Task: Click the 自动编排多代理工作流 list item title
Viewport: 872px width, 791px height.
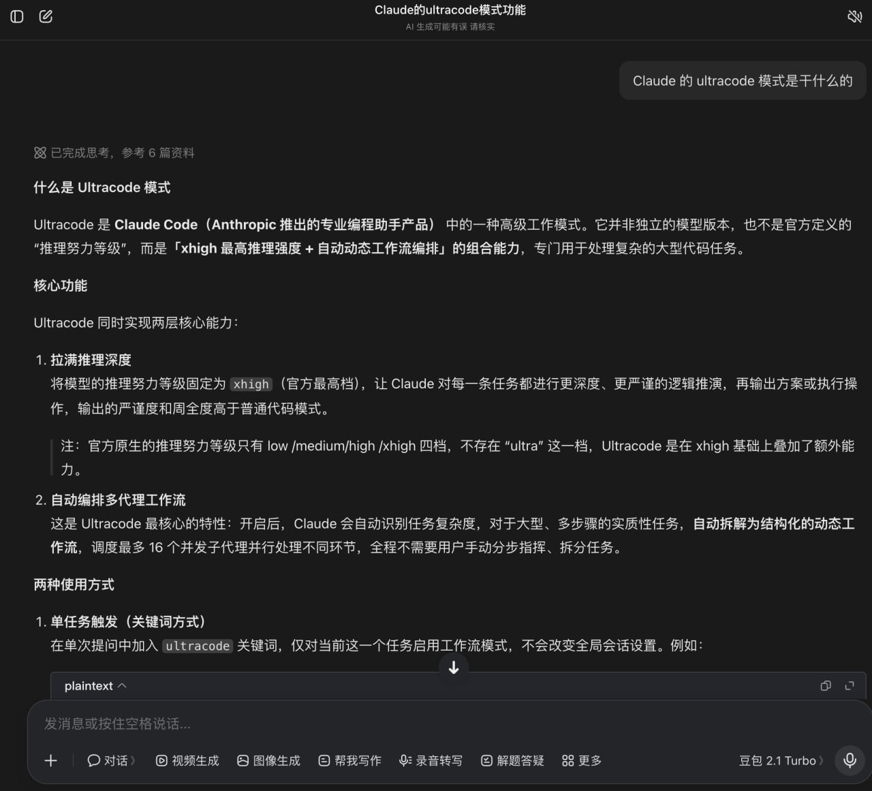Action: tap(118, 500)
